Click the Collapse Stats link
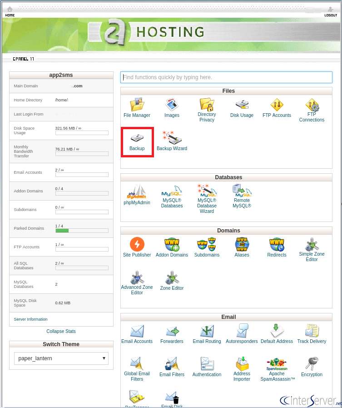Viewport: 342px width, 408px height. 61,331
